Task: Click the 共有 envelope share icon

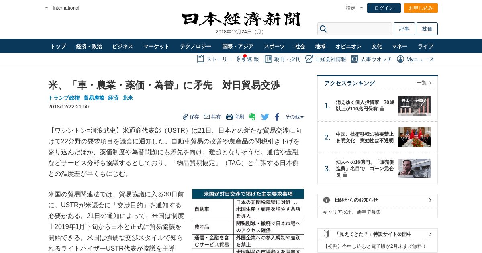Action: click(207, 117)
